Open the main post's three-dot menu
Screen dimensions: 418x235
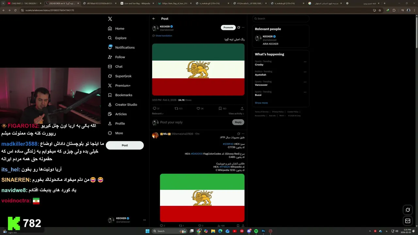(x=243, y=27)
